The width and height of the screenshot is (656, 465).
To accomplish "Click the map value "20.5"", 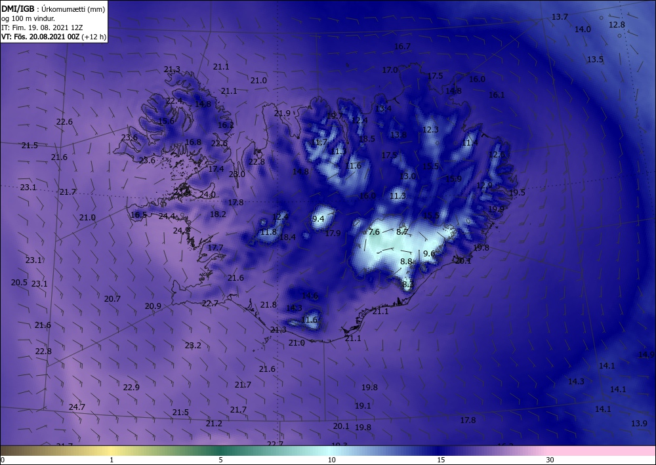I will (19, 283).
